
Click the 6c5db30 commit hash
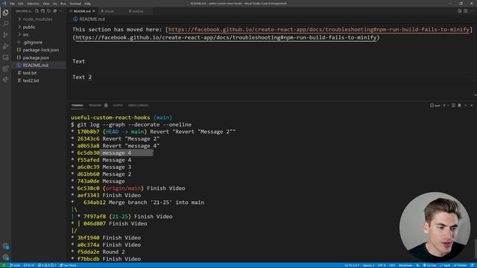88,153
